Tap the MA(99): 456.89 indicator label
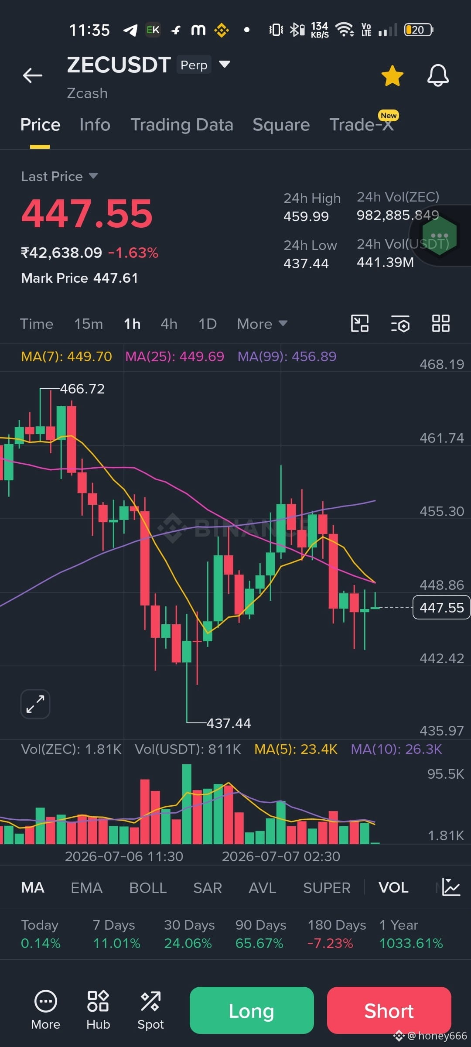The height and width of the screenshot is (1047, 471). pyautogui.click(x=287, y=356)
